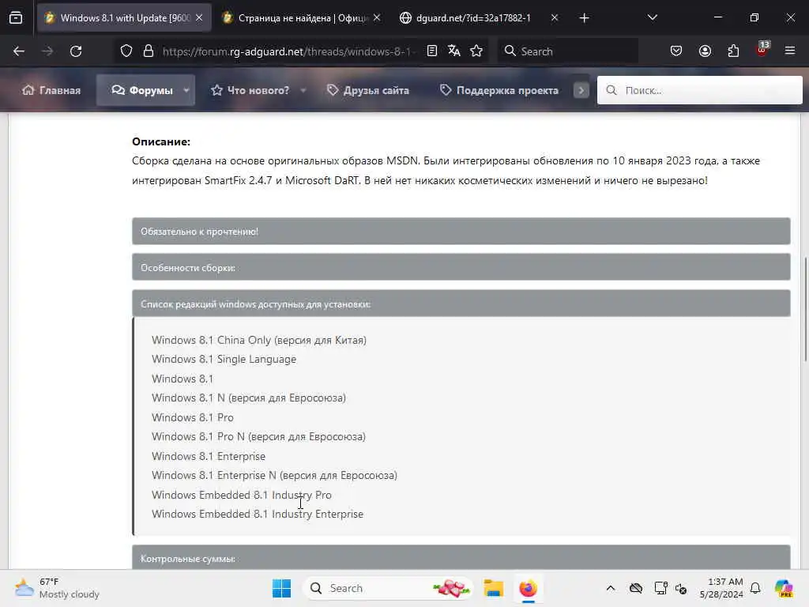Open a new tab

(x=584, y=18)
